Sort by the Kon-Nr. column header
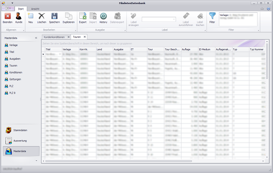The width and height of the screenshot is (273, 173). pyautogui.click(x=87, y=49)
